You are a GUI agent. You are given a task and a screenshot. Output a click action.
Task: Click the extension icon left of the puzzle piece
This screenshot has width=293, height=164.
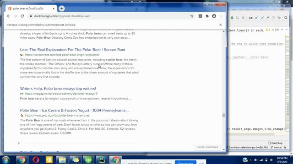200,16
